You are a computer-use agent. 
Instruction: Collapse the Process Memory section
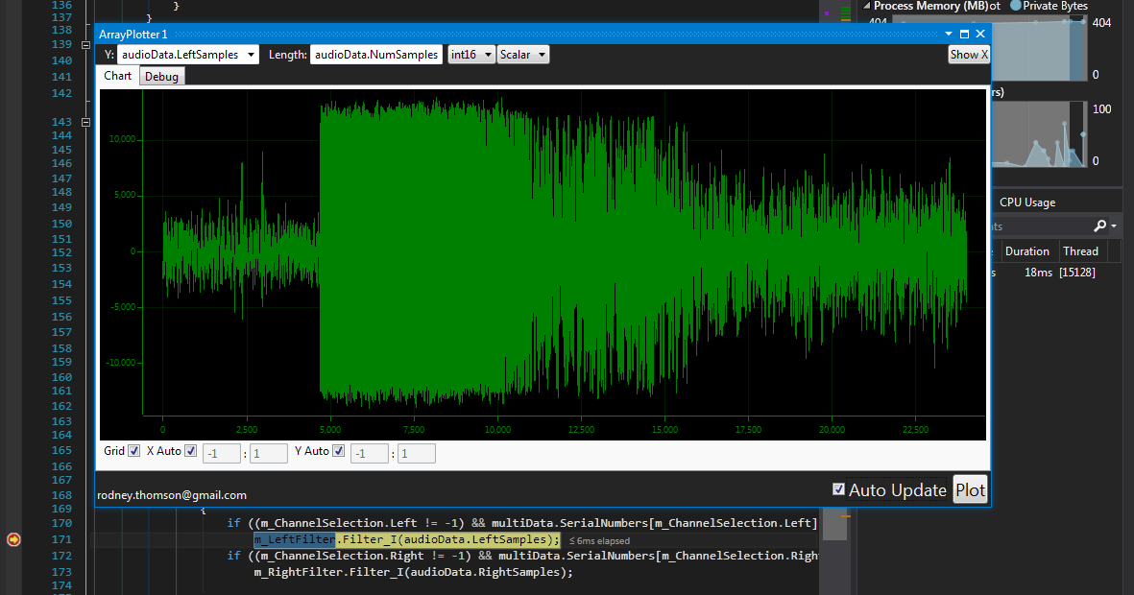(x=868, y=5)
